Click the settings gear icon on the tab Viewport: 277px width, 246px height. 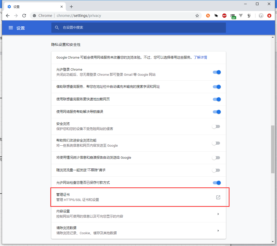[x=9, y=7]
